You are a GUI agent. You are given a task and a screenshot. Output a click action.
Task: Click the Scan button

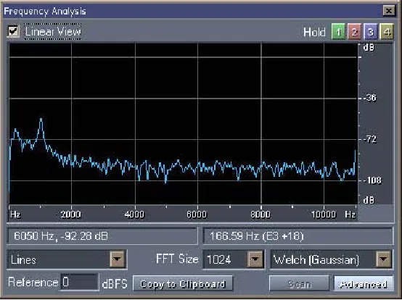(x=299, y=283)
